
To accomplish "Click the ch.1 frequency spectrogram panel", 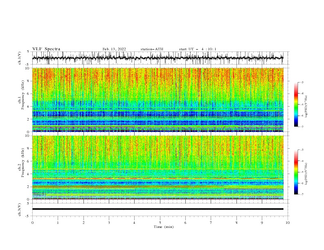I will click(157, 100).
